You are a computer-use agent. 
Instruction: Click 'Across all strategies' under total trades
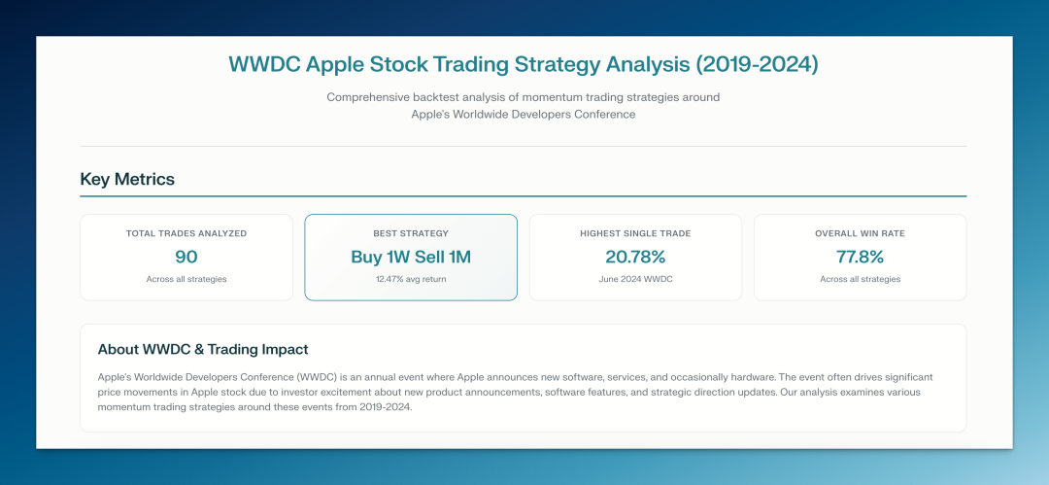click(x=186, y=279)
